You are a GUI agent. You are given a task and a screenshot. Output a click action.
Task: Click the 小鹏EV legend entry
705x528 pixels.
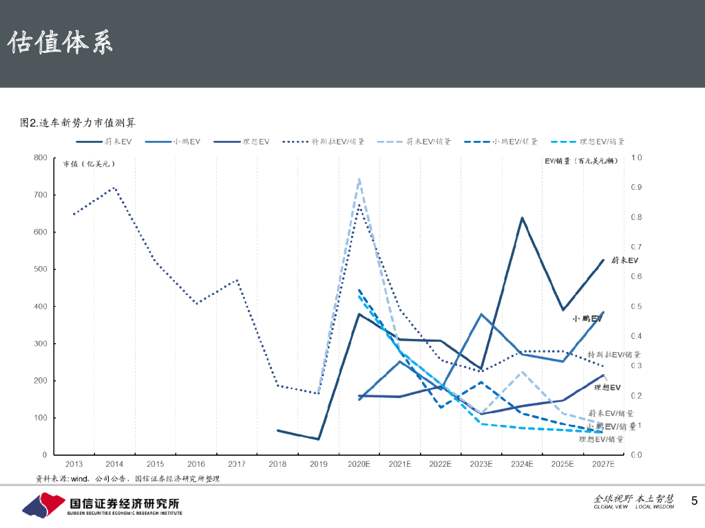[x=173, y=142]
